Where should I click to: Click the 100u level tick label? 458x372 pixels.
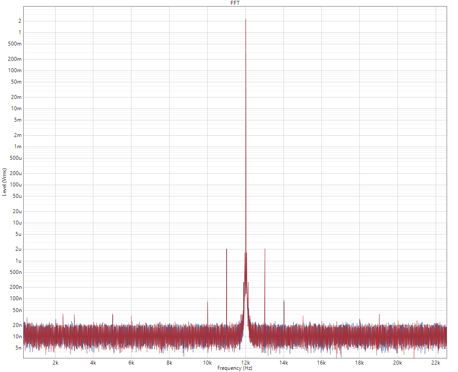coord(16,185)
